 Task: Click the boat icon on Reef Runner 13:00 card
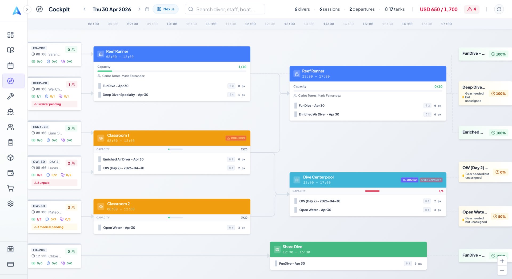297,74
